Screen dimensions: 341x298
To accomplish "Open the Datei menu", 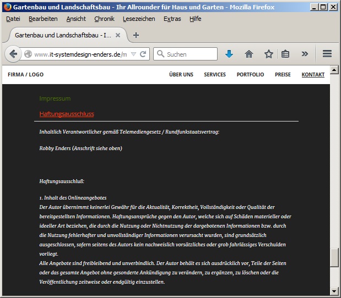I will tap(13, 19).
